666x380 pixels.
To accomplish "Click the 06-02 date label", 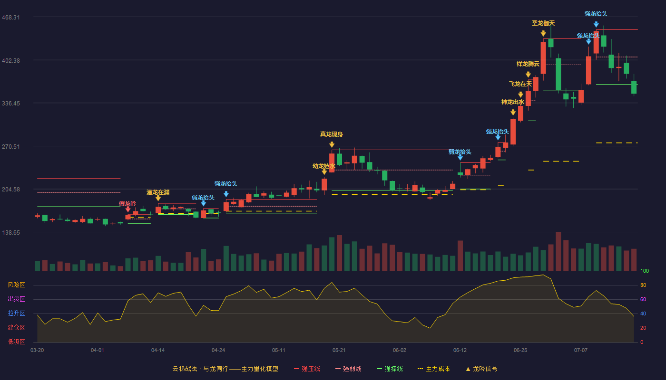I will pyautogui.click(x=400, y=350).
